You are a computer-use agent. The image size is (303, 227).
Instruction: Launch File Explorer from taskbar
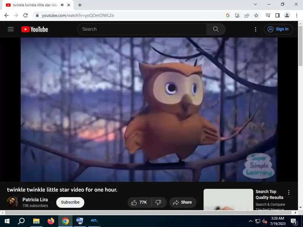click(x=36, y=221)
